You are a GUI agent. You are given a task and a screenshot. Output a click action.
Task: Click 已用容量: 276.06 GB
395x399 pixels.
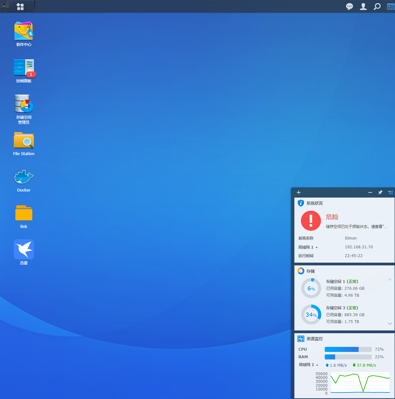pos(345,288)
